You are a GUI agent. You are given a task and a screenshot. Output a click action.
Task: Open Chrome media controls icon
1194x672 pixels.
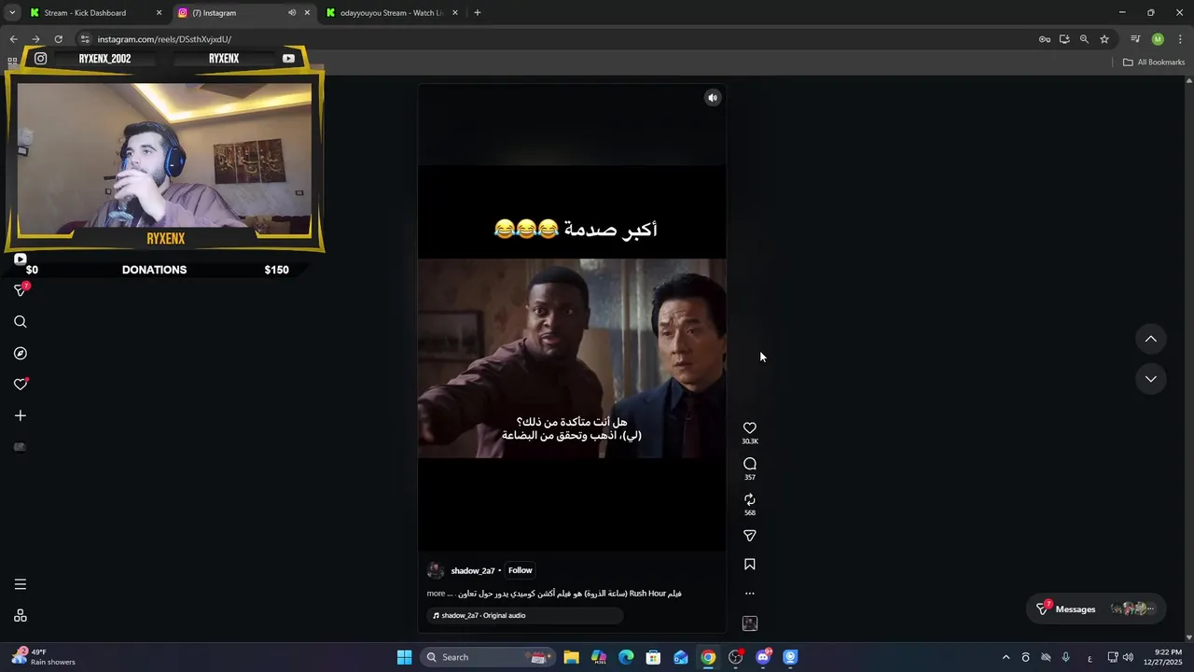point(1135,39)
